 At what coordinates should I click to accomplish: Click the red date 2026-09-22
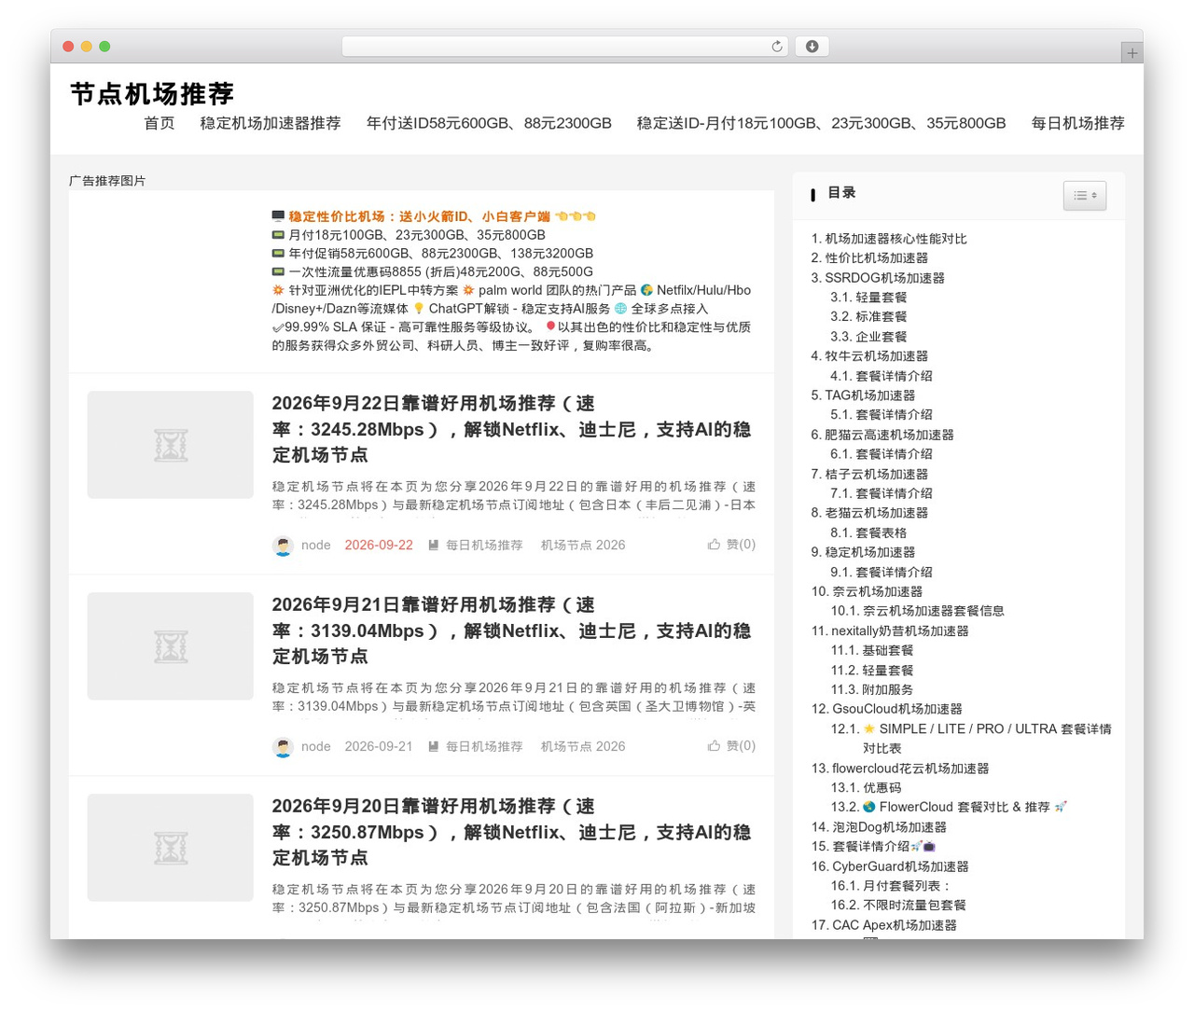click(379, 546)
